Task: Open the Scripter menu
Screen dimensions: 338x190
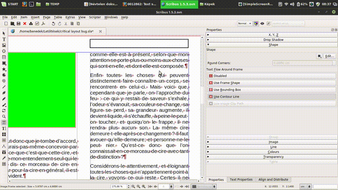Action: coord(95,17)
